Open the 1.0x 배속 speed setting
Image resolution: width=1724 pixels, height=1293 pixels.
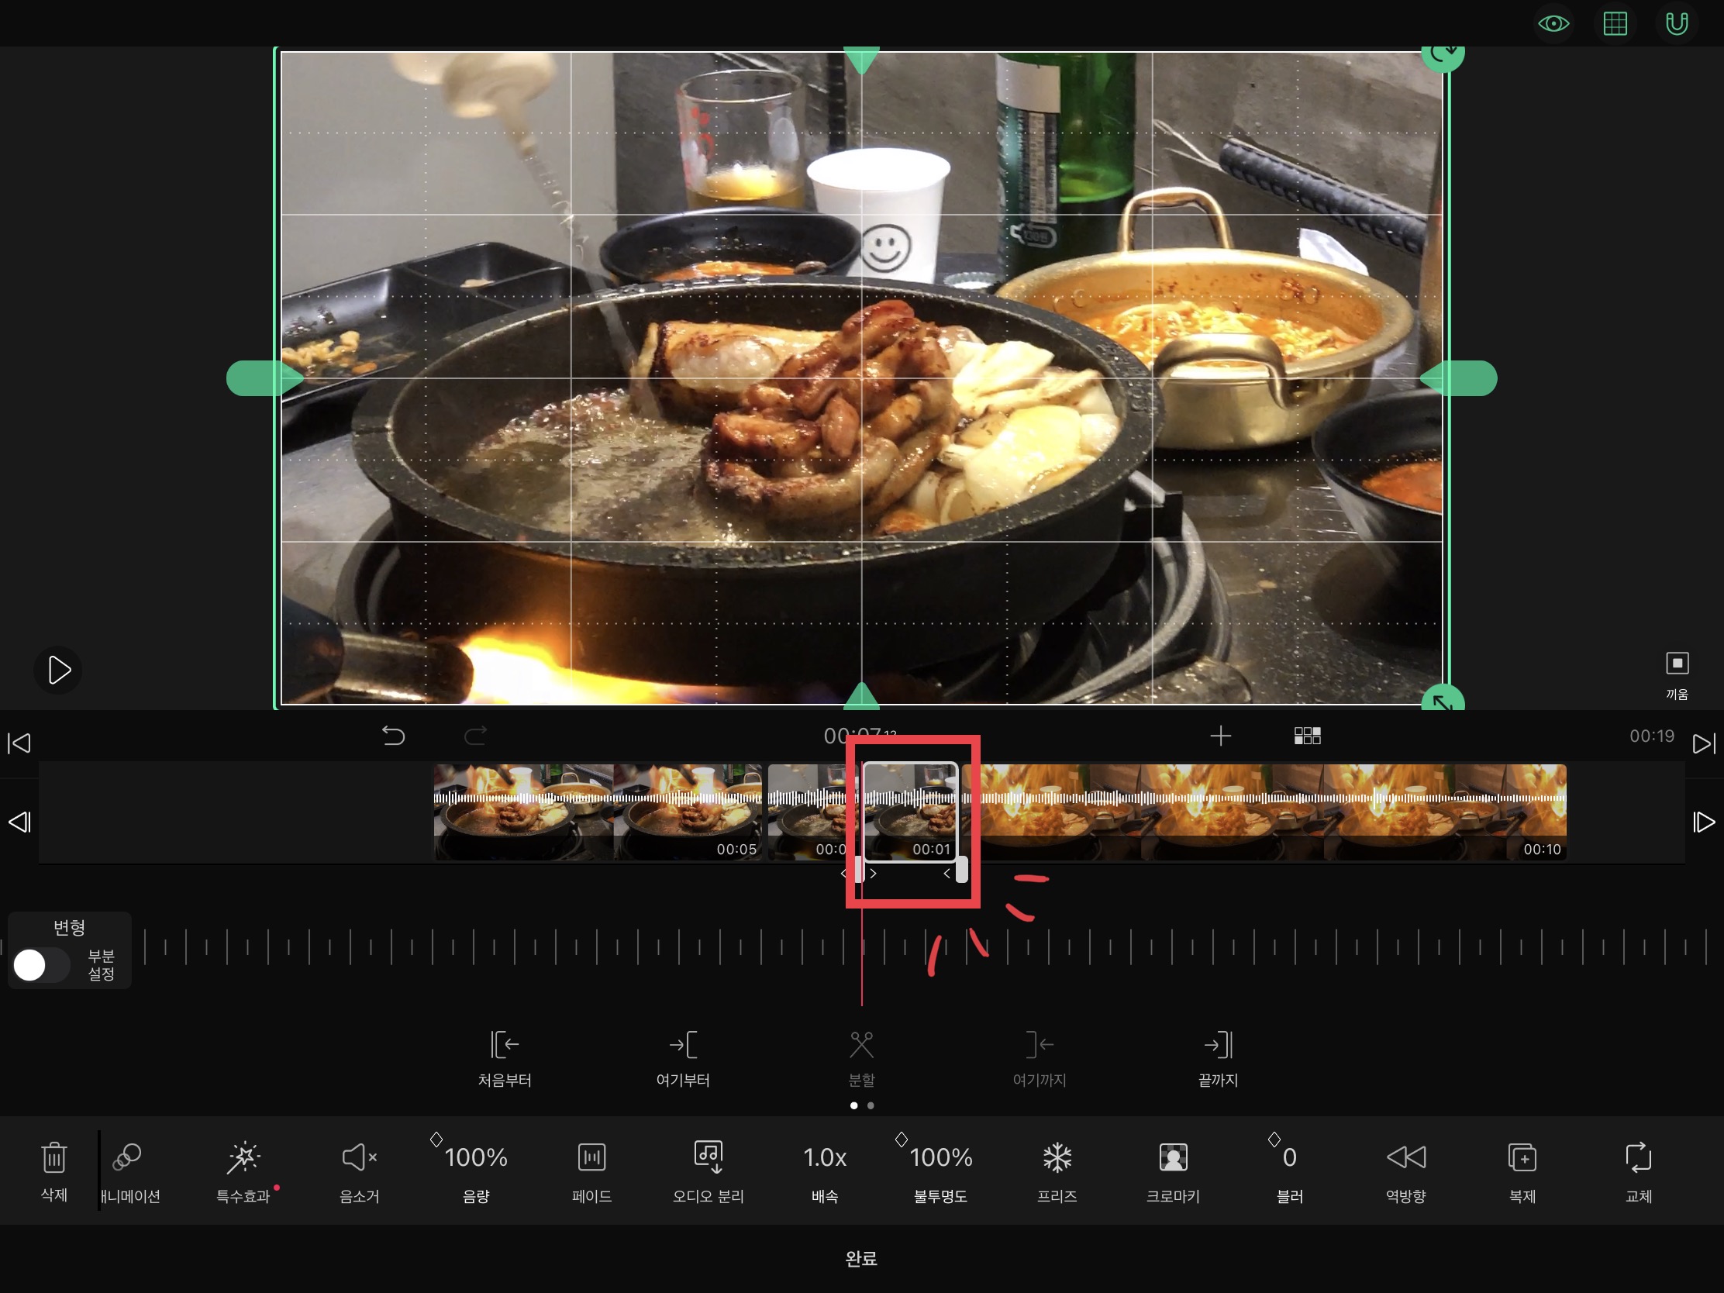[825, 1158]
